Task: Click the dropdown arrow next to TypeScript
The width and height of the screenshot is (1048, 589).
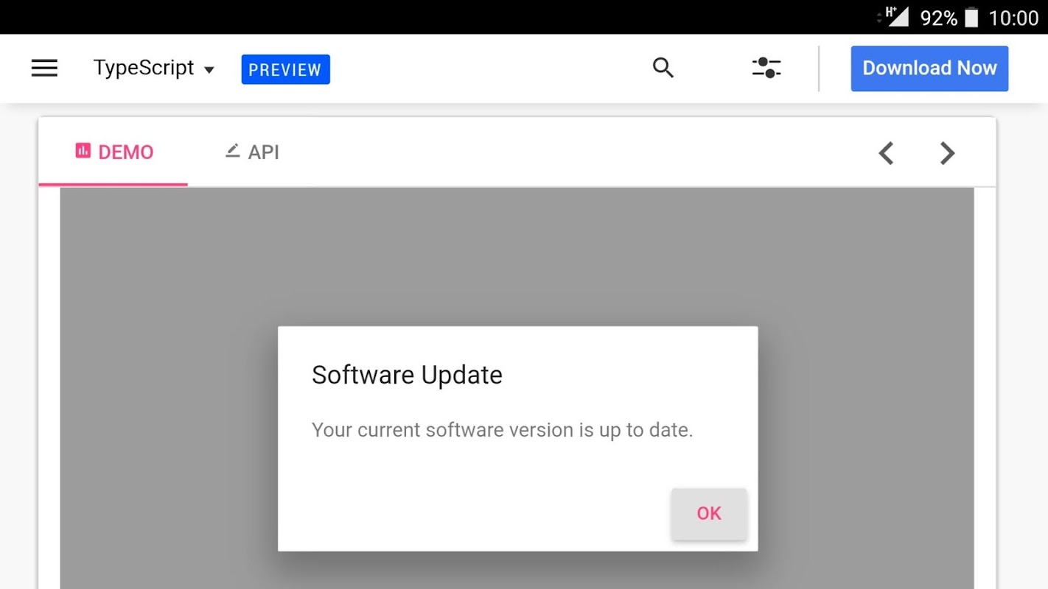Action: point(209,70)
